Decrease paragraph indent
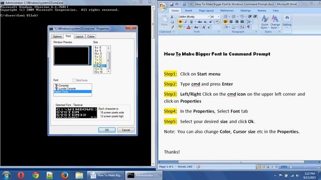321x180 pixels. point(250,16)
